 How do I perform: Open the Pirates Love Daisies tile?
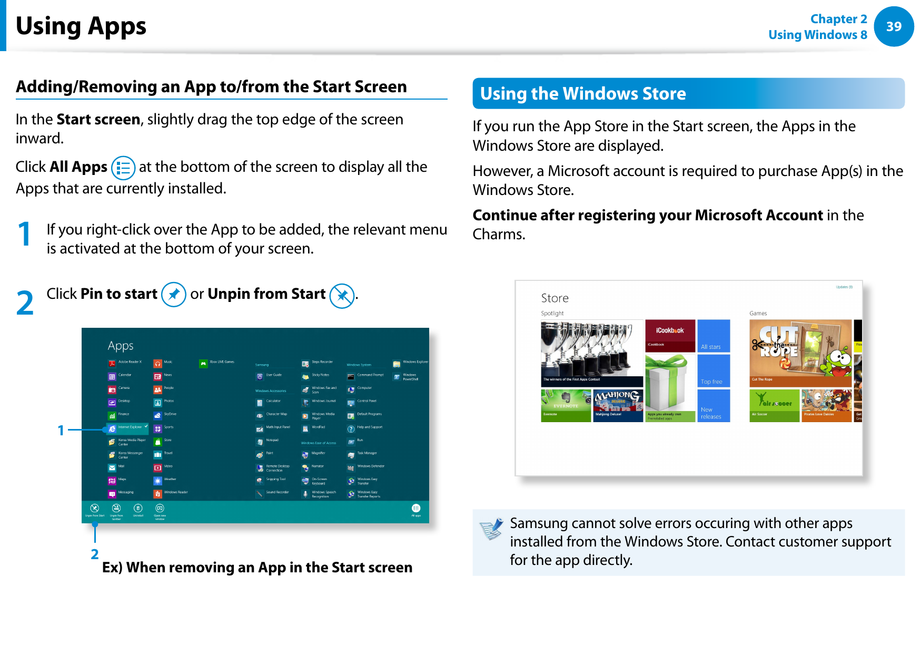pos(827,406)
